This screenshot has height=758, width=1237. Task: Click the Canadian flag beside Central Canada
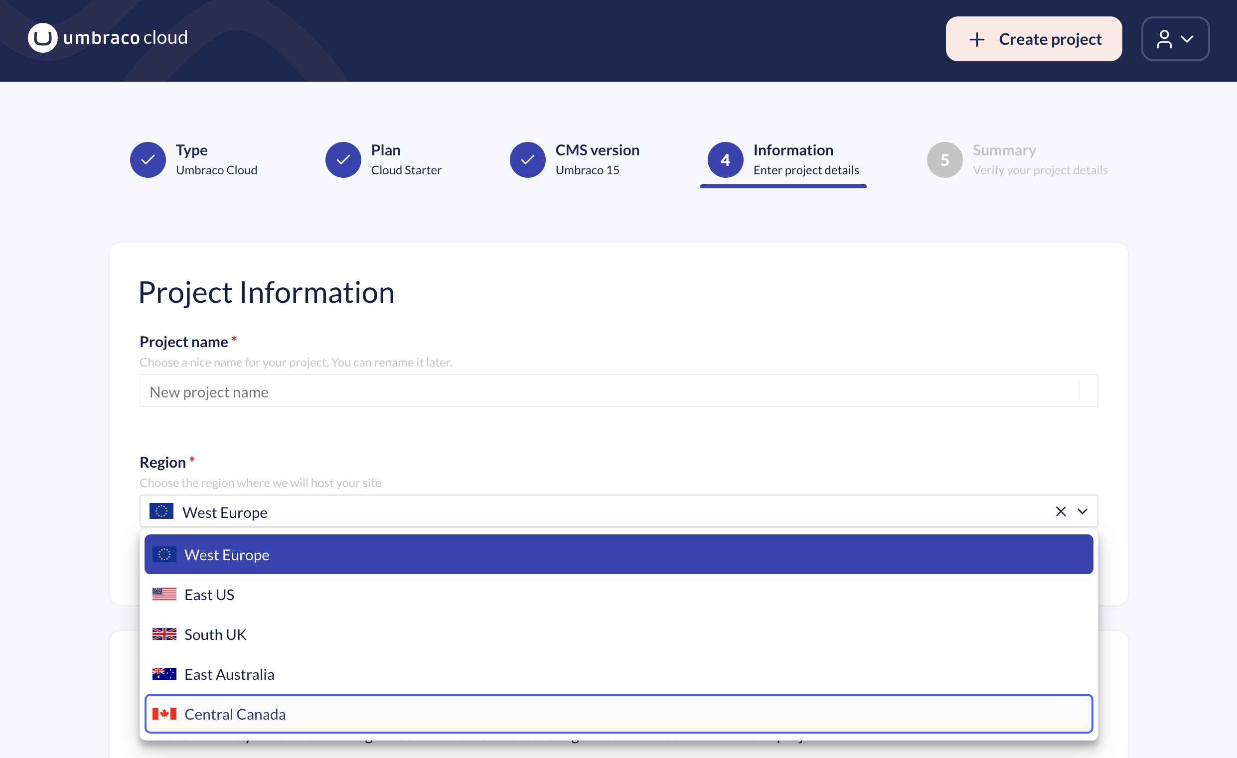tap(163, 713)
